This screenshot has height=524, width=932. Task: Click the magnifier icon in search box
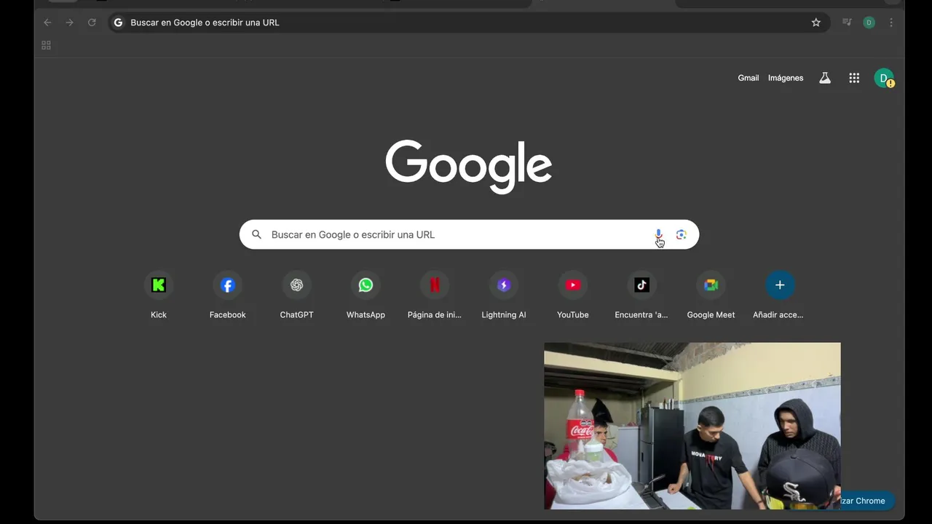(256, 234)
